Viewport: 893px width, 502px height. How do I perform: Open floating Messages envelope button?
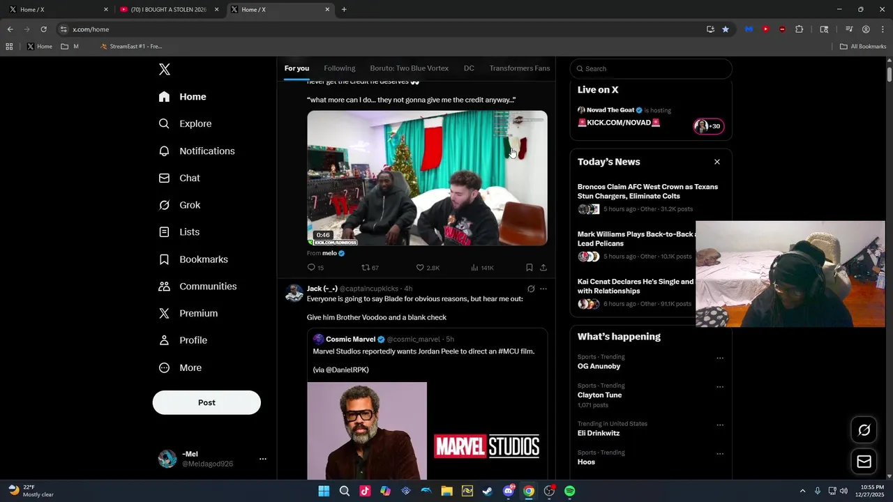pyautogui.click(x=864, y=462)
